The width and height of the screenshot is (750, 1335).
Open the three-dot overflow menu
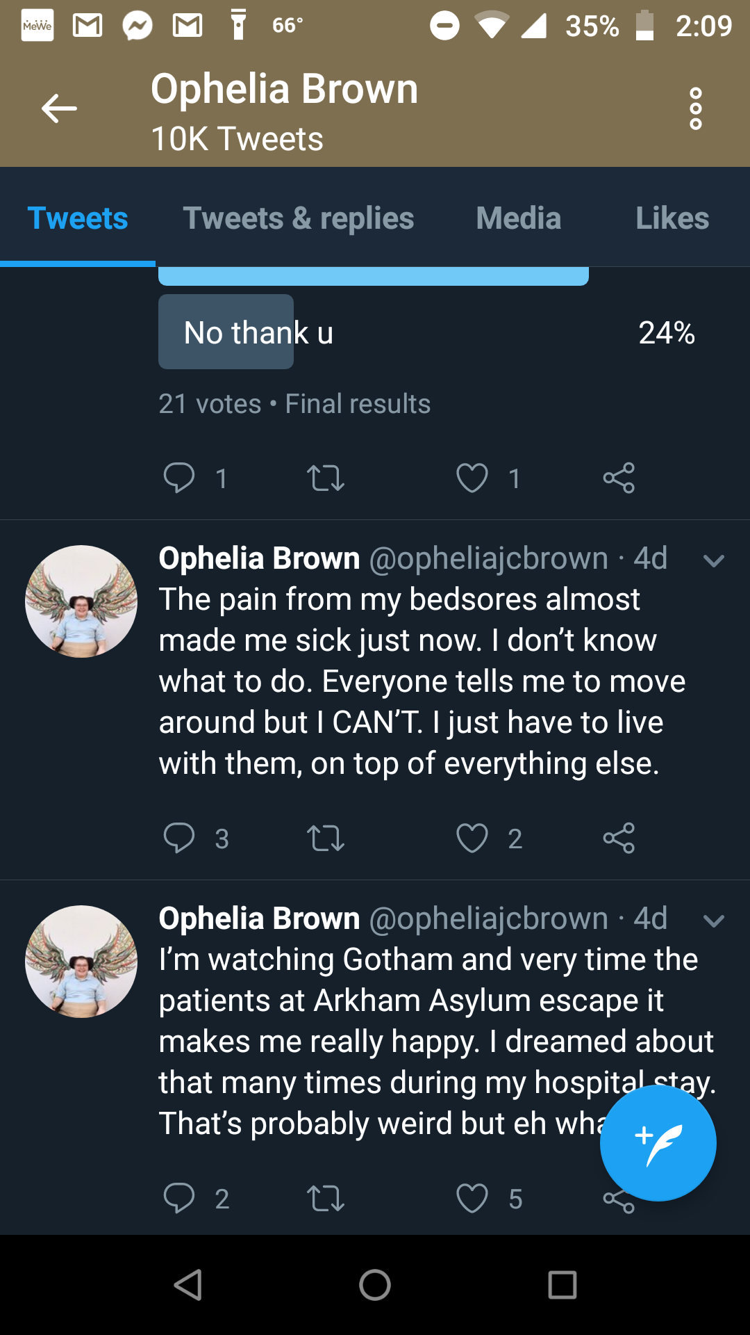tap(695, 108)
